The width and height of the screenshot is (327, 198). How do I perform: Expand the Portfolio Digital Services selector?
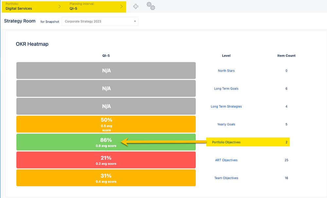[34, 7]
